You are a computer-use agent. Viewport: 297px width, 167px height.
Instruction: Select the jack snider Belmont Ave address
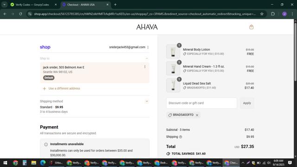[95, 72]
